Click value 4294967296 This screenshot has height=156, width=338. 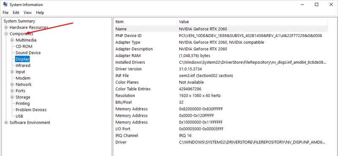(190, 89)
